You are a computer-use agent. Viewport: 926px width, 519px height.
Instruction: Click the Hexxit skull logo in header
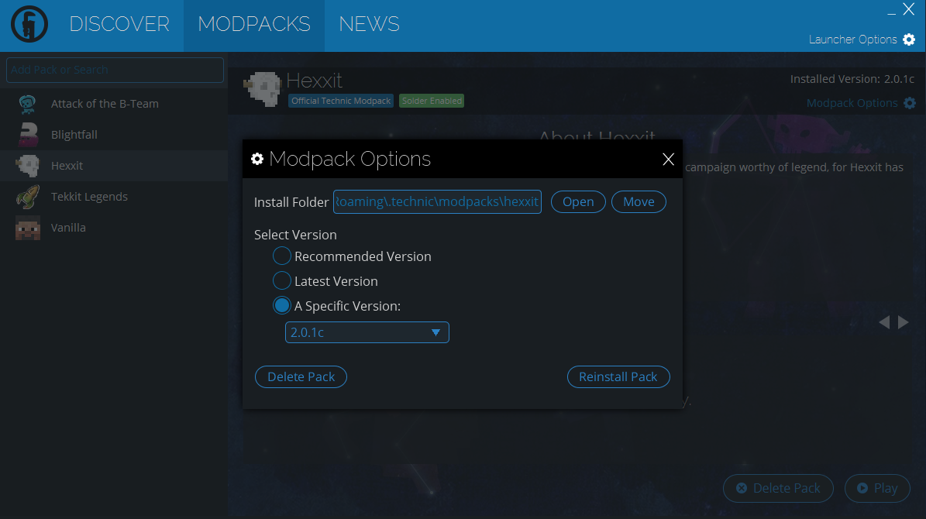pyautogui.click(x=263, y=89)
